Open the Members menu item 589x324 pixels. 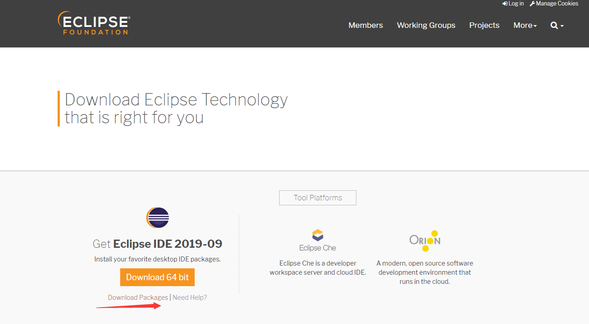(x=366, y=26)
